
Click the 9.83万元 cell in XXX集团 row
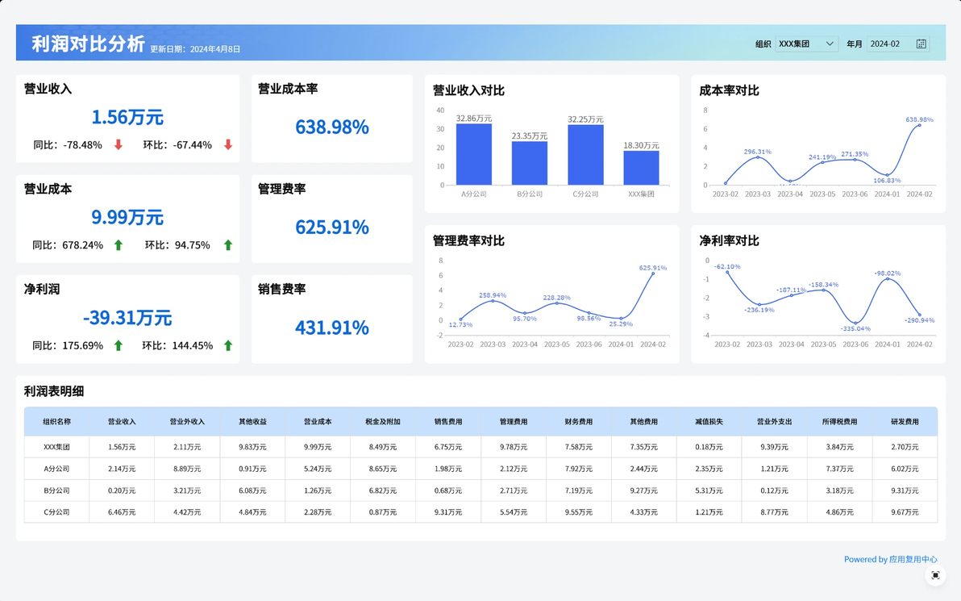tap(252, 447)
